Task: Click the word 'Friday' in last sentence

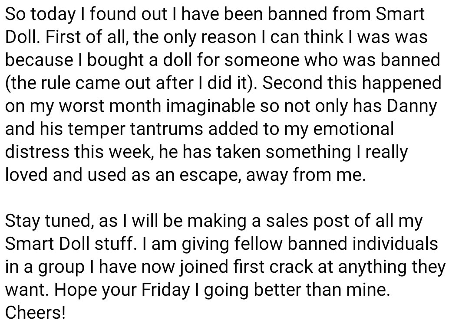Action: pos(165,290)
